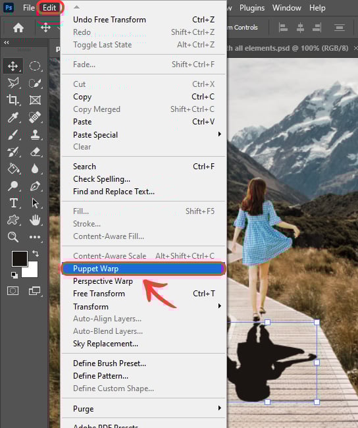Click top-right transform handle on shadow
The image size is (358, 428).
pyautogui.click(x=317, y=323)
